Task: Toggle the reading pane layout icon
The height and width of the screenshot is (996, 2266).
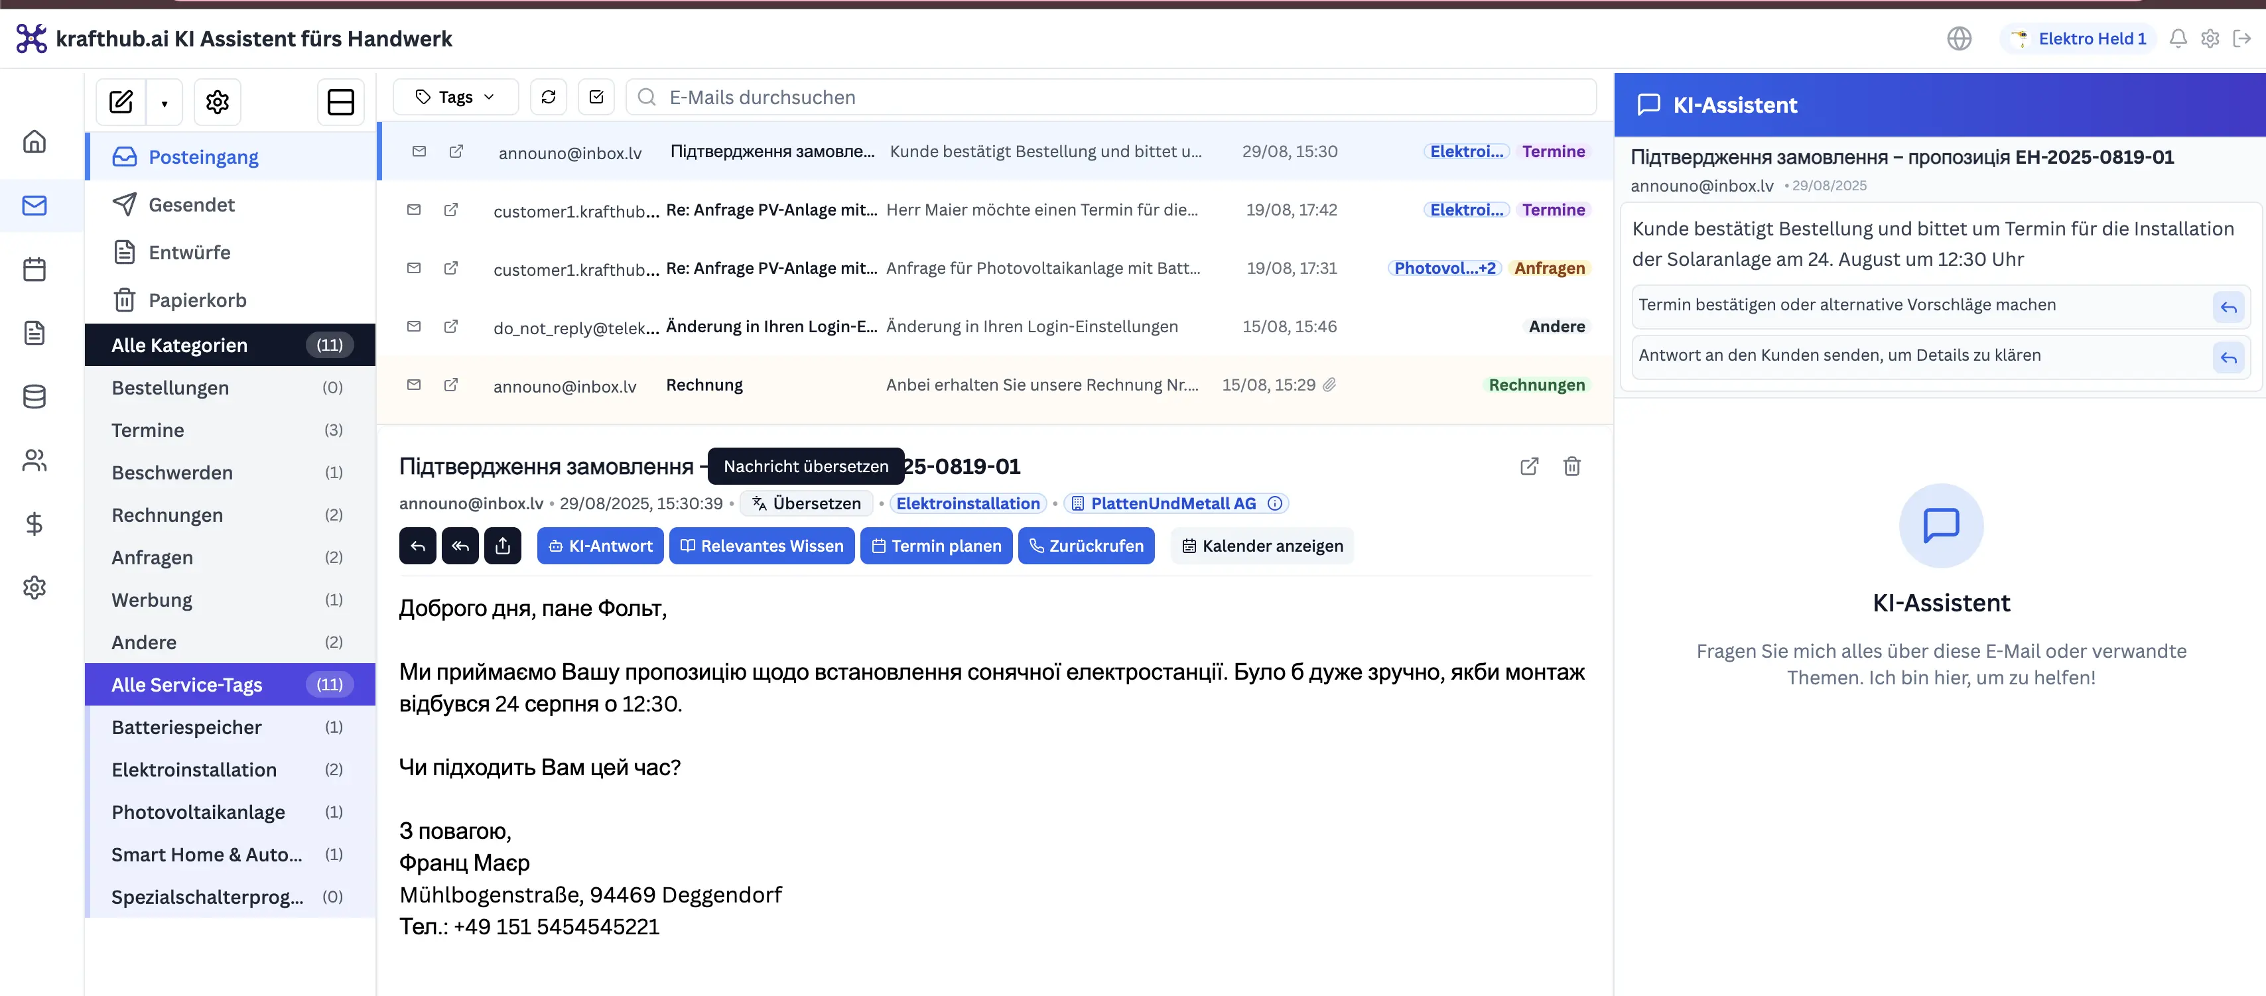Action: pyautogui.click(x=340, y=101)
